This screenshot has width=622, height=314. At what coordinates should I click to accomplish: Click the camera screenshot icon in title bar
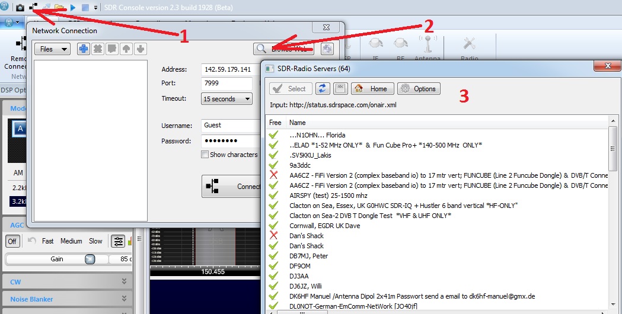(x=20, y=7)
